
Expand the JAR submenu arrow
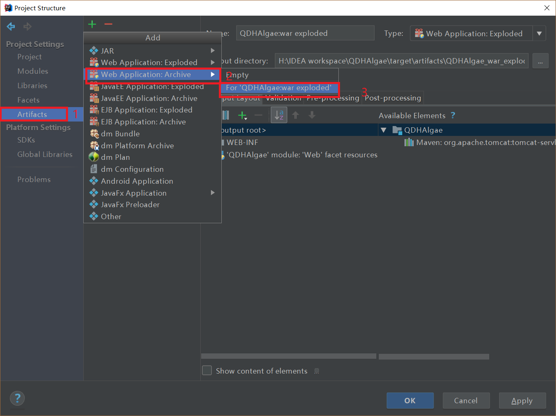[x=213, y=51]
